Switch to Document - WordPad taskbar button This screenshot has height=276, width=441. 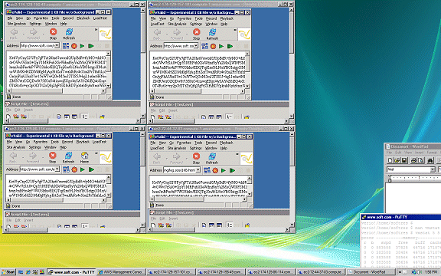371,272
